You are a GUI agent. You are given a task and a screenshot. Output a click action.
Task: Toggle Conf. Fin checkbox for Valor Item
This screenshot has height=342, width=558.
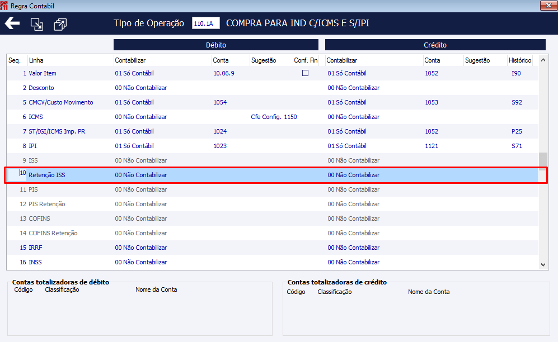point(306,73)
